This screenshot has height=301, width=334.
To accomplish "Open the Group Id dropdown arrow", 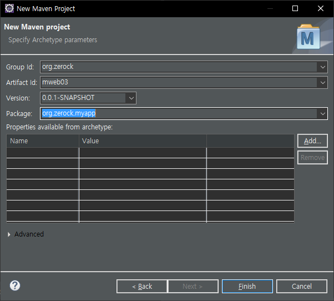I will coord(322,67).
